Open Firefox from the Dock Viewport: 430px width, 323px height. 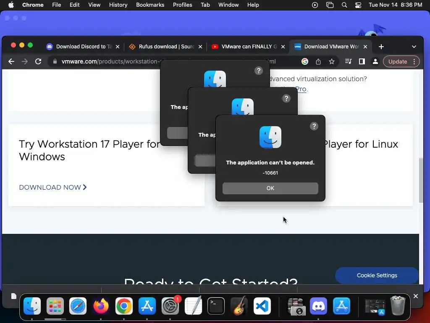[101, 306]
